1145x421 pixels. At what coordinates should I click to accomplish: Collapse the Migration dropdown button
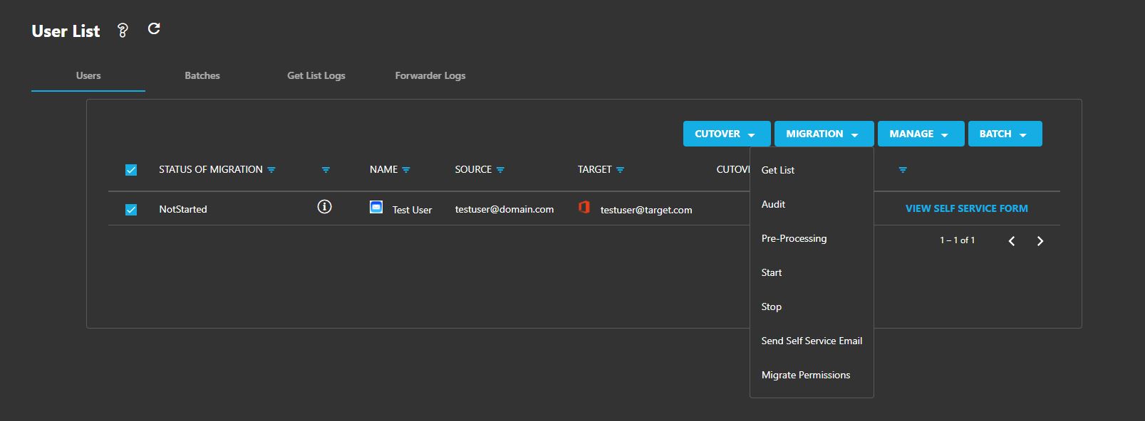coord(823,134)
